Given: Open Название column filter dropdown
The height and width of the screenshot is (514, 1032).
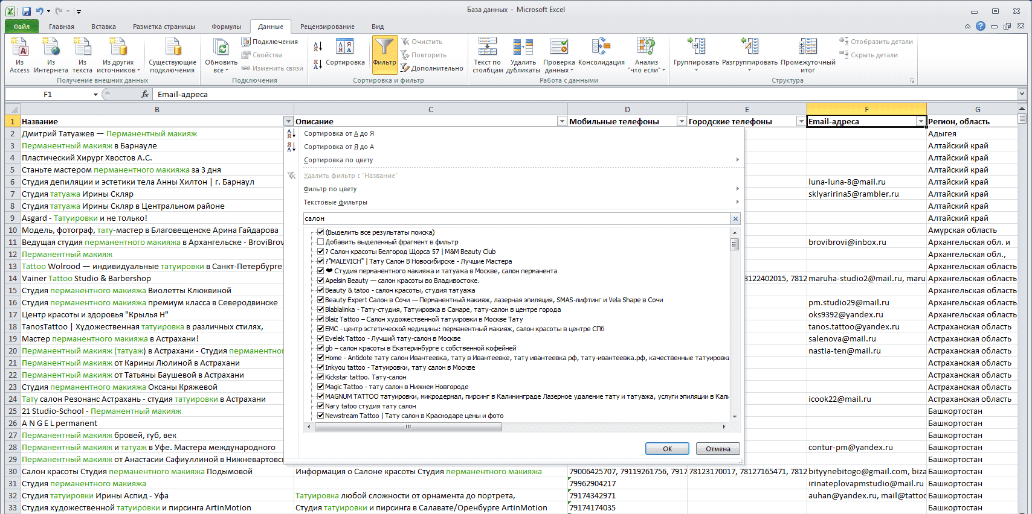Looking at the screenshot, I should (x=288, y=121).
